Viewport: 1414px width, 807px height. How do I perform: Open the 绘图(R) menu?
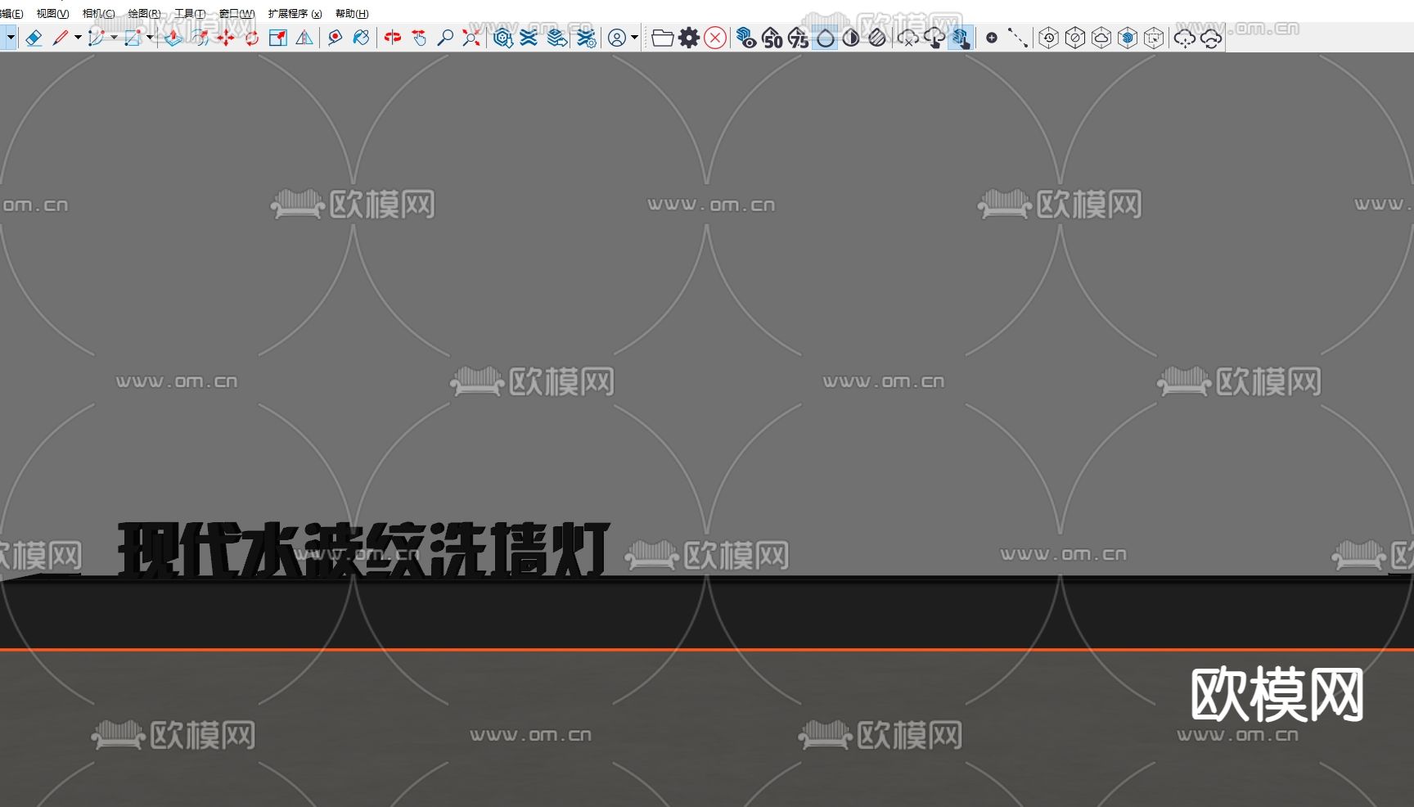point(144,14)
